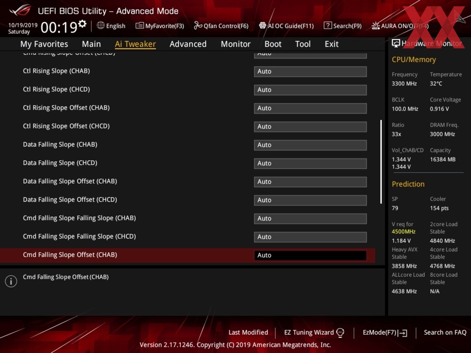
Task: Open the Exit tab
Action: (331, 44)
